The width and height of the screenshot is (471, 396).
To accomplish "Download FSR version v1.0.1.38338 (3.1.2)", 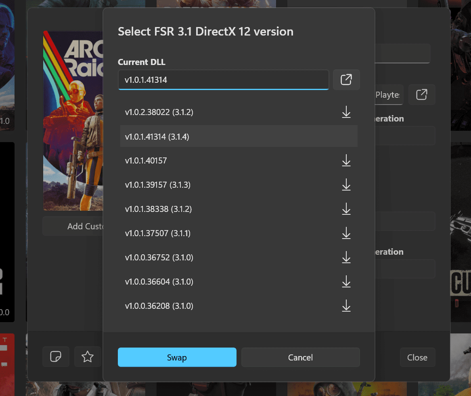I will click(346, 209).
